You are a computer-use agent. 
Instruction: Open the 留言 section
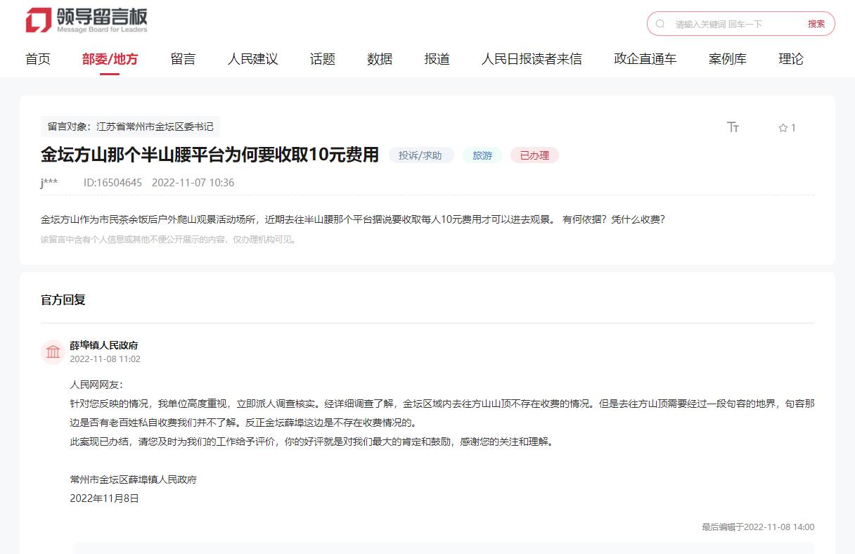click(x=183, y=59)
